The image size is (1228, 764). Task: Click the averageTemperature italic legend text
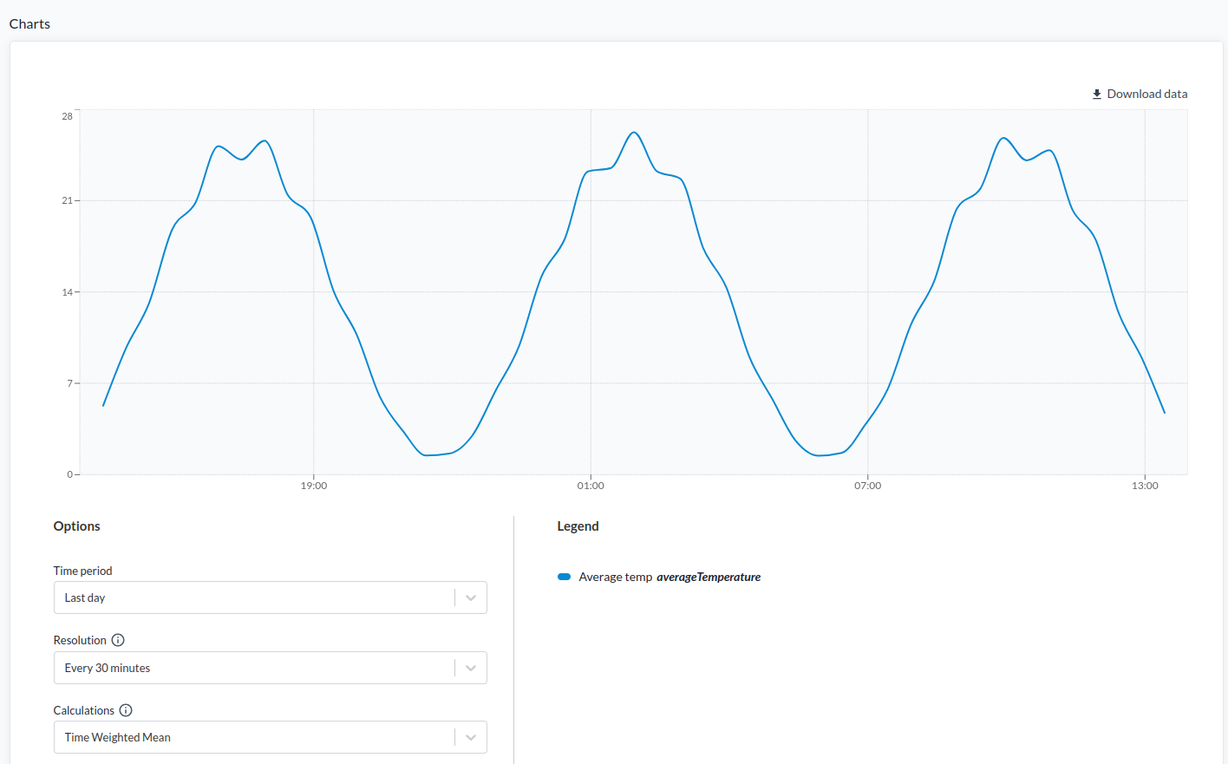(709, 577)
